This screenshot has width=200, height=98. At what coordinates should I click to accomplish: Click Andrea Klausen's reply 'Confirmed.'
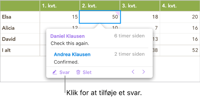[x=66, y=62]
